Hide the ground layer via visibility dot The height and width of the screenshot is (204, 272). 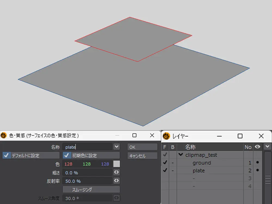257,163
